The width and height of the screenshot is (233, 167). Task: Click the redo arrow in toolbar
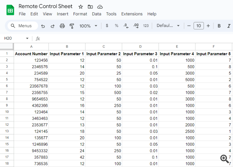coord(53,26)
